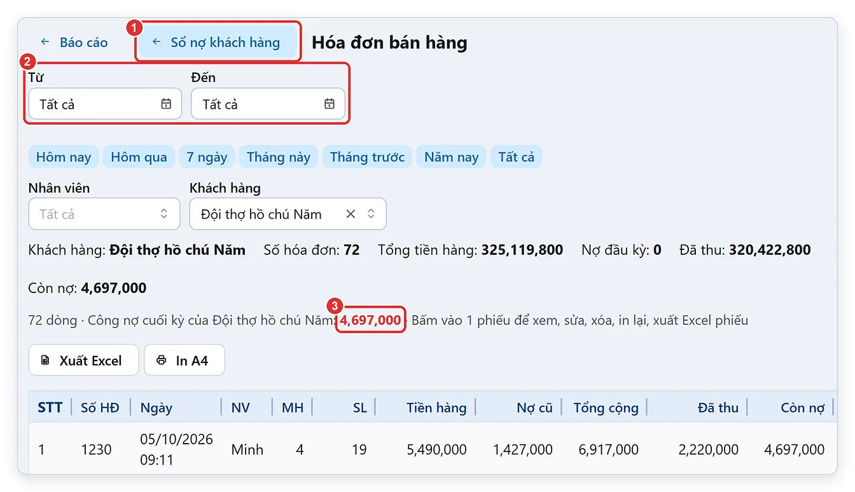Sort by the Ngày column header
The width and height of the screenshot is (855, 492).
pos(176,407)
